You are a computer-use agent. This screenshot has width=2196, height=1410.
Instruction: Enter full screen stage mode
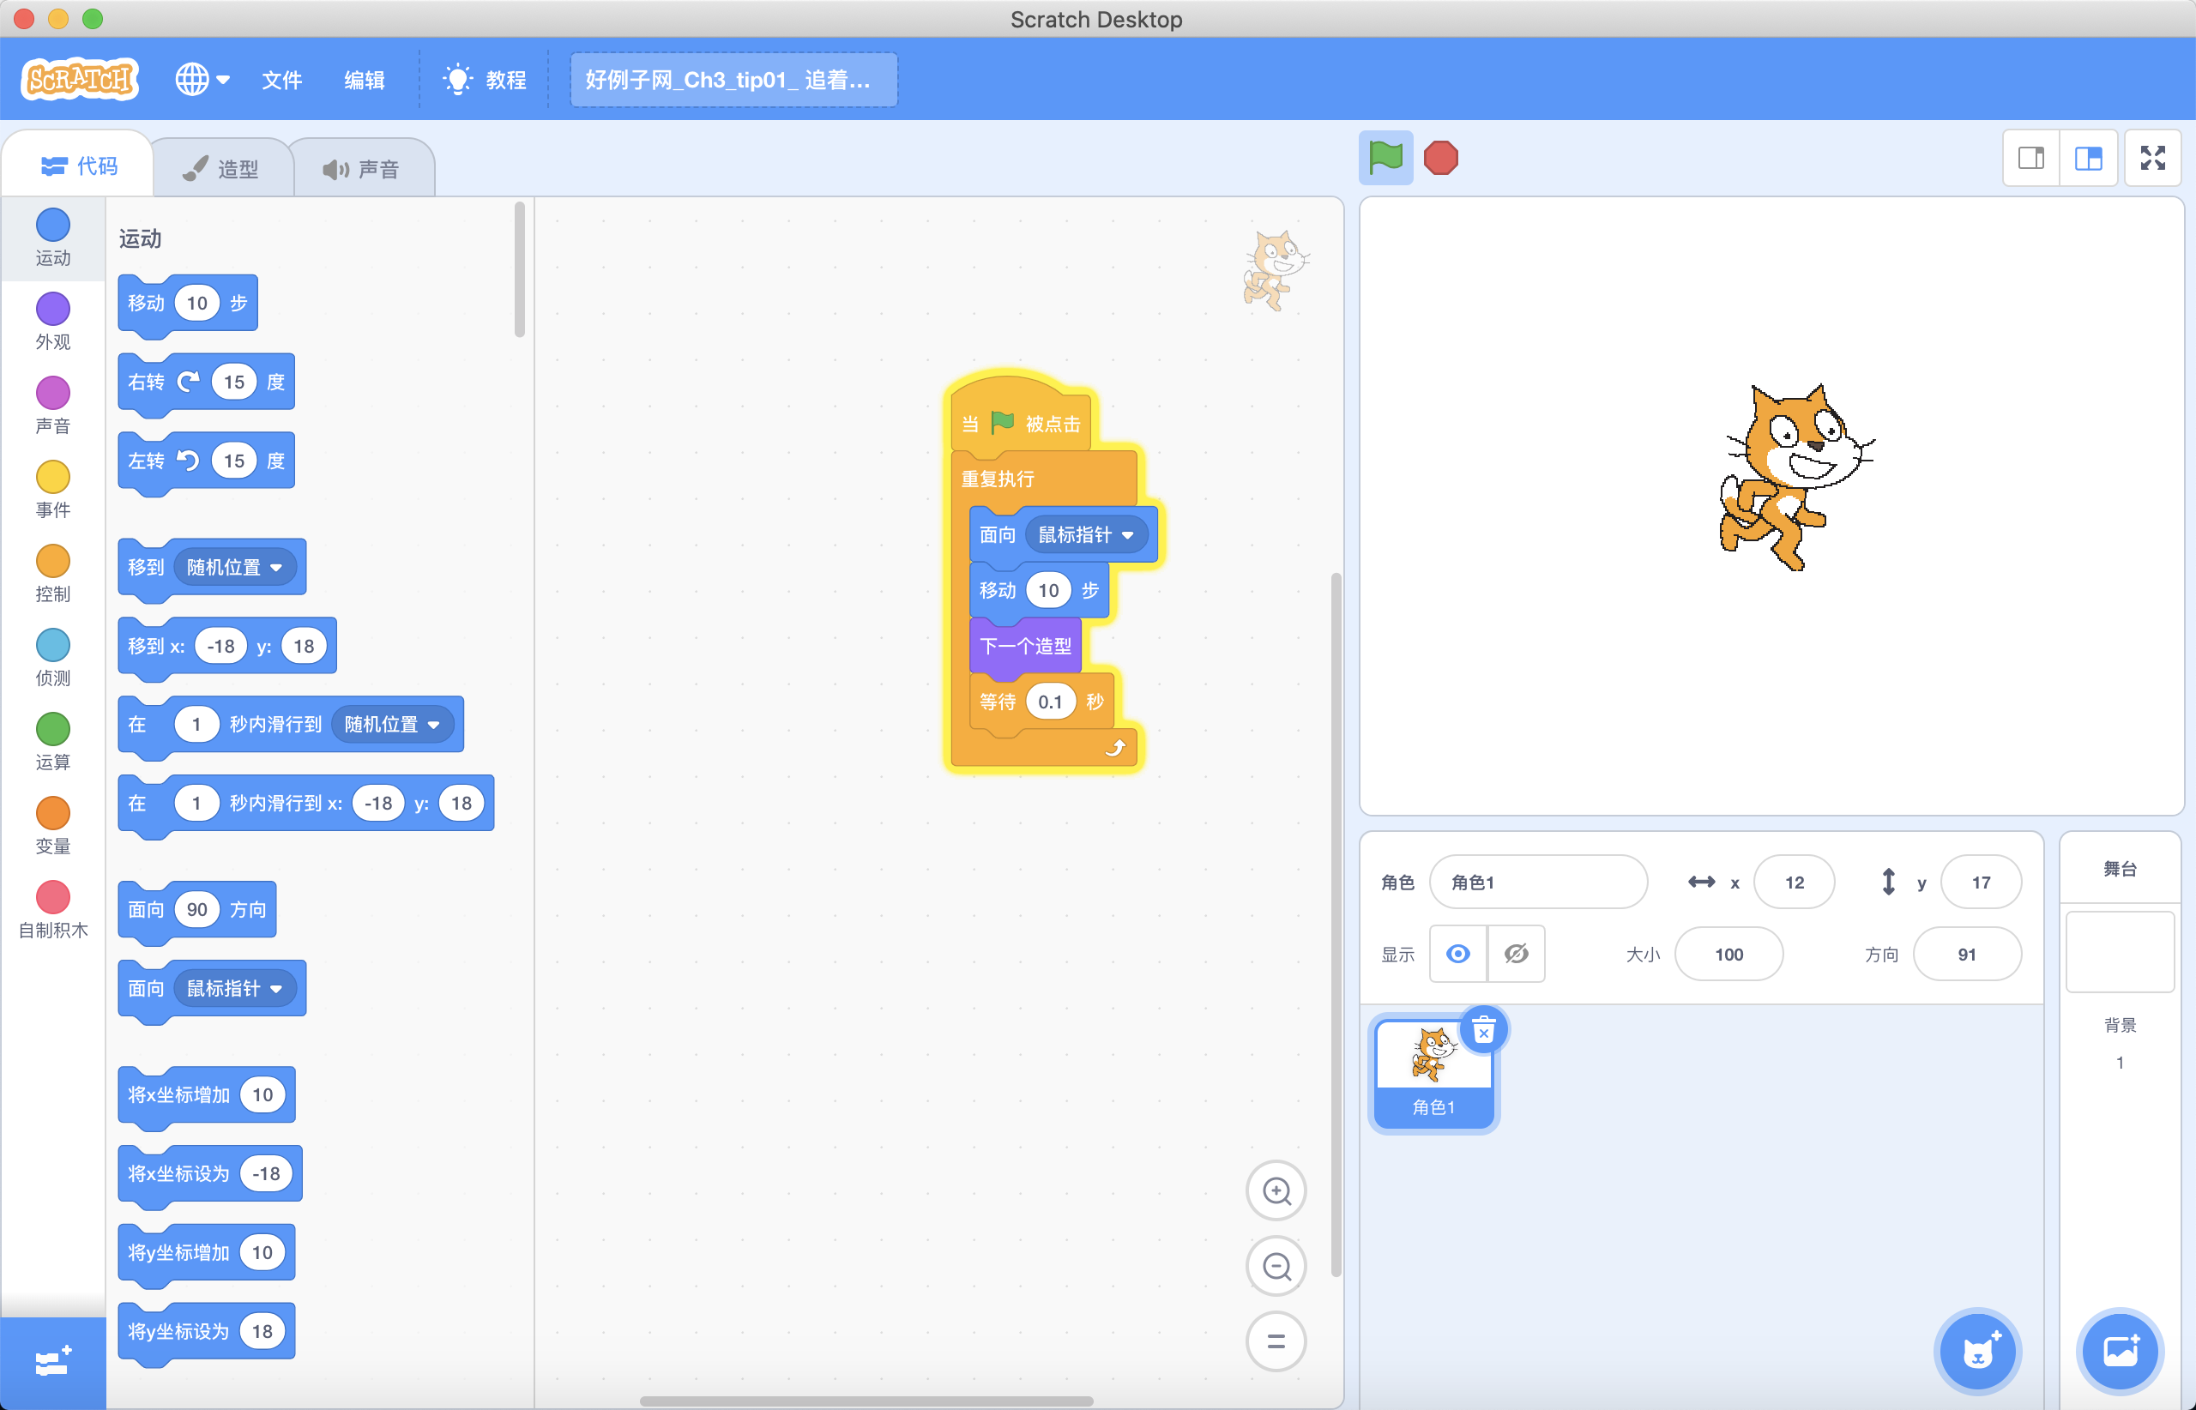2152,159
